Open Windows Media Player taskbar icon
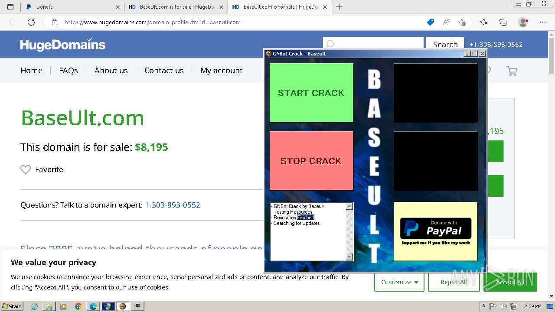The image size is (555, 312). pyautogui.click(x=64, y=306)
